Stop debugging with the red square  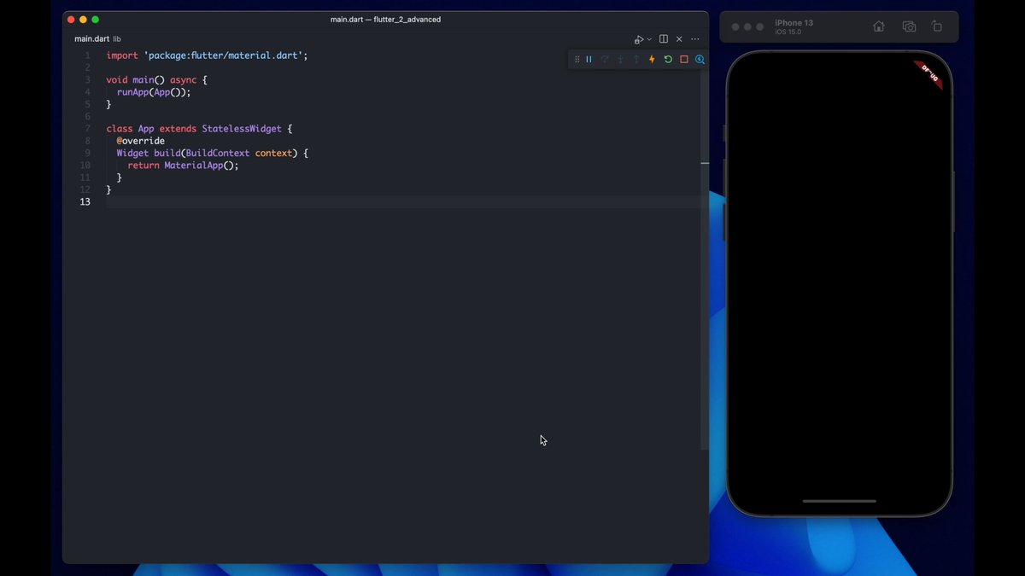[684, 60]
